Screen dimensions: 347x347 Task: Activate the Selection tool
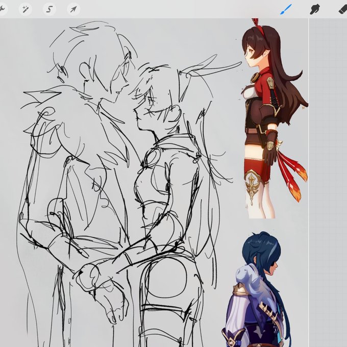pos(49,9)
